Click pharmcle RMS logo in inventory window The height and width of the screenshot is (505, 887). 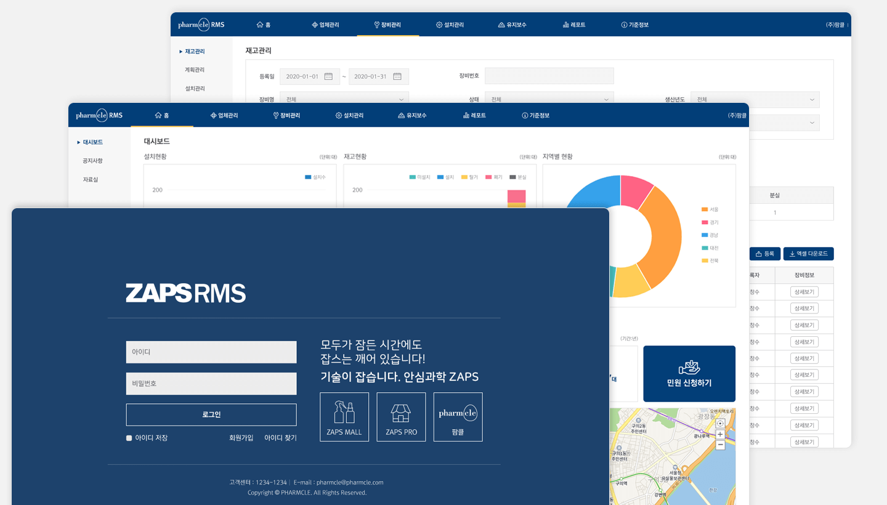click(x=201, y=25)
